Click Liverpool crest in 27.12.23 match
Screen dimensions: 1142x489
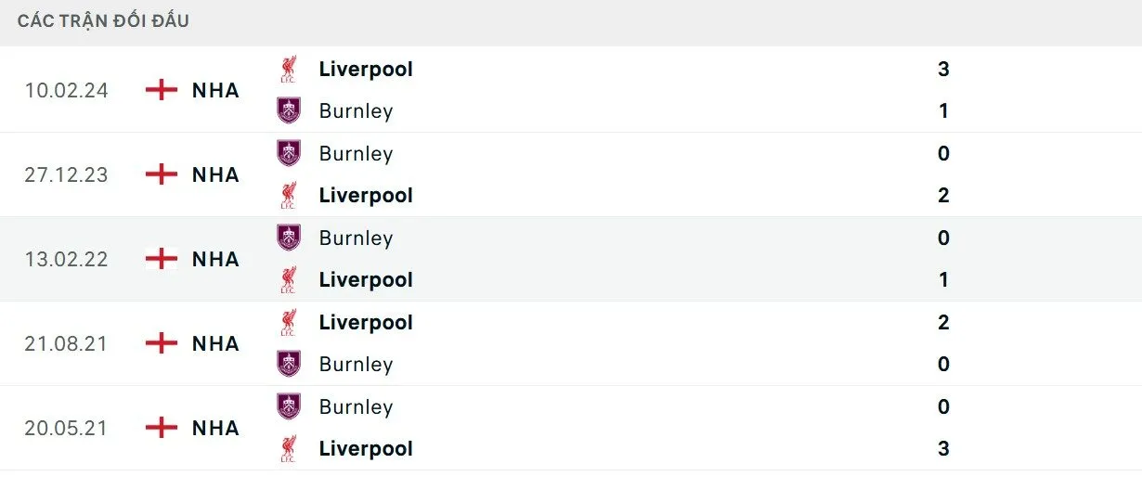point(289,196)
